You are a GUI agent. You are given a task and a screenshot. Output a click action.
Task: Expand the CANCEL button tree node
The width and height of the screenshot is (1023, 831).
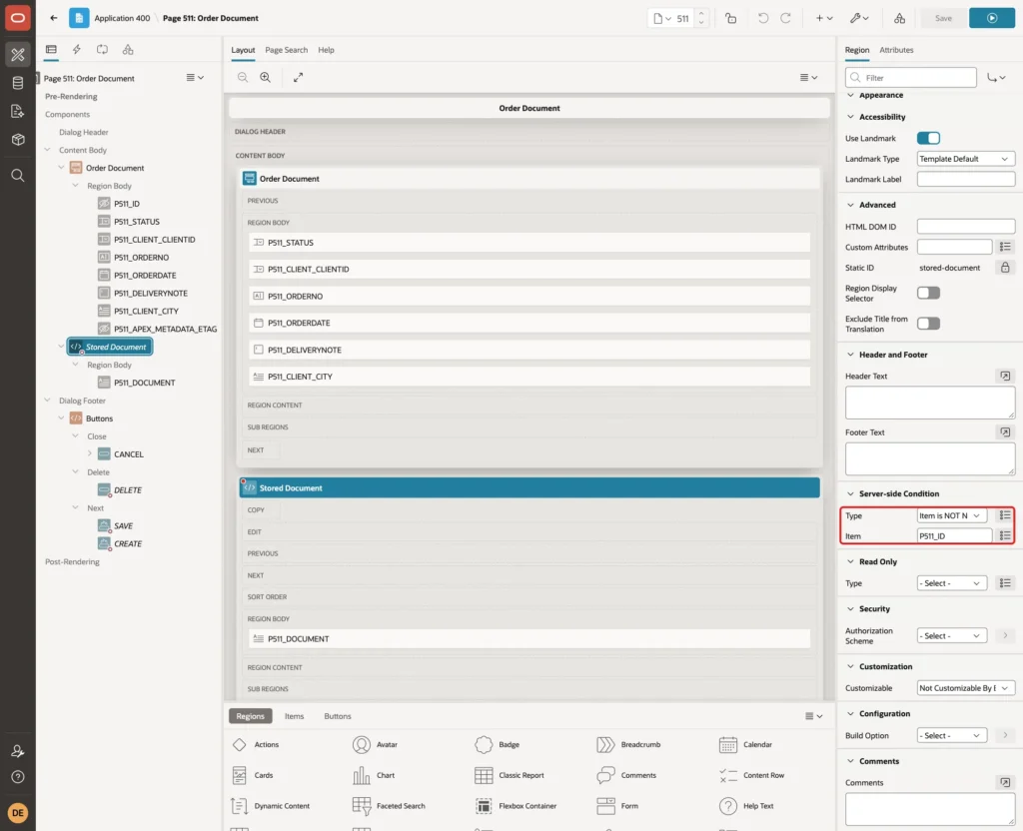89,453
